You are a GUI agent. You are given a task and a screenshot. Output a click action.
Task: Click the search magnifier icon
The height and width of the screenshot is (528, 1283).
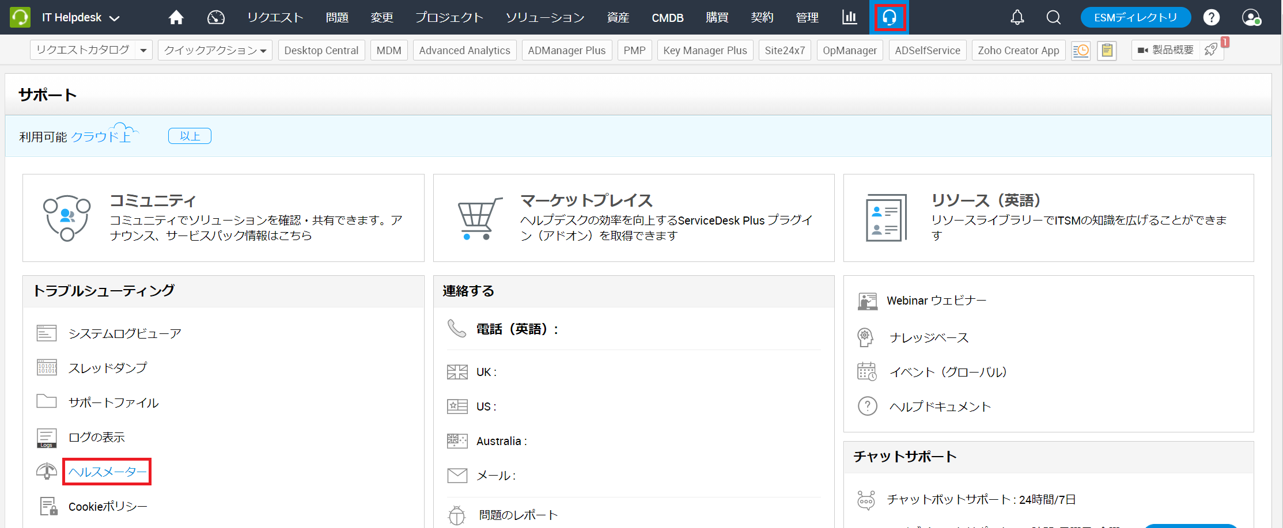(1053, 18)
